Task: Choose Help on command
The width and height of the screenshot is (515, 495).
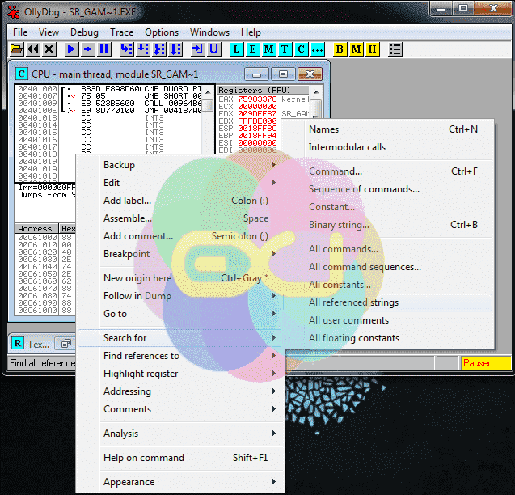Action: (x=180, y=458)
